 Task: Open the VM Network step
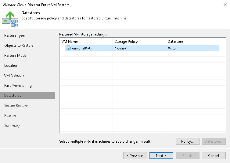pyautogui.click(x=14, y=76)
